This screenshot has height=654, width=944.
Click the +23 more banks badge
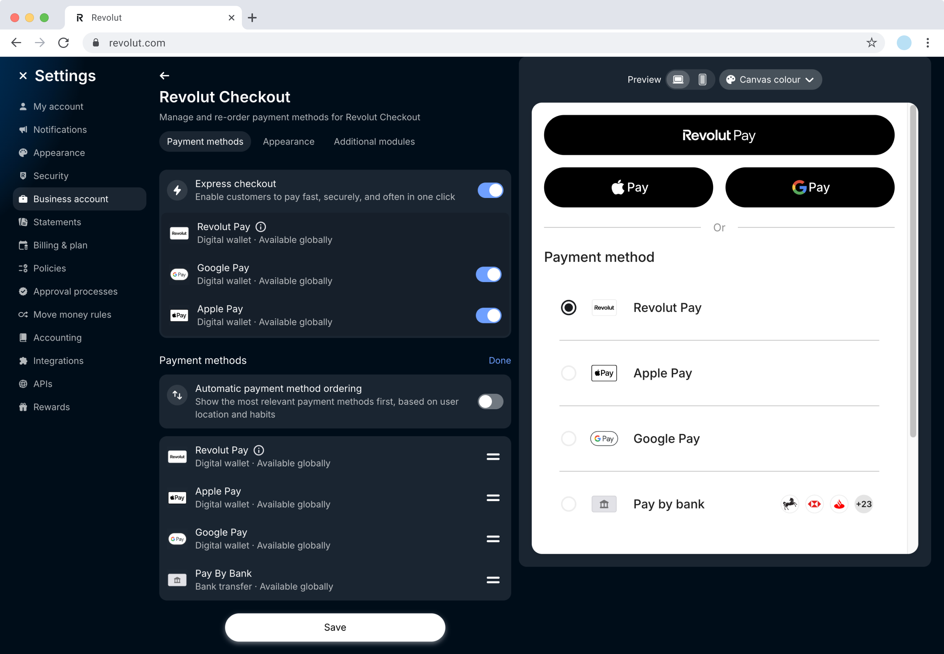[864, 504]
